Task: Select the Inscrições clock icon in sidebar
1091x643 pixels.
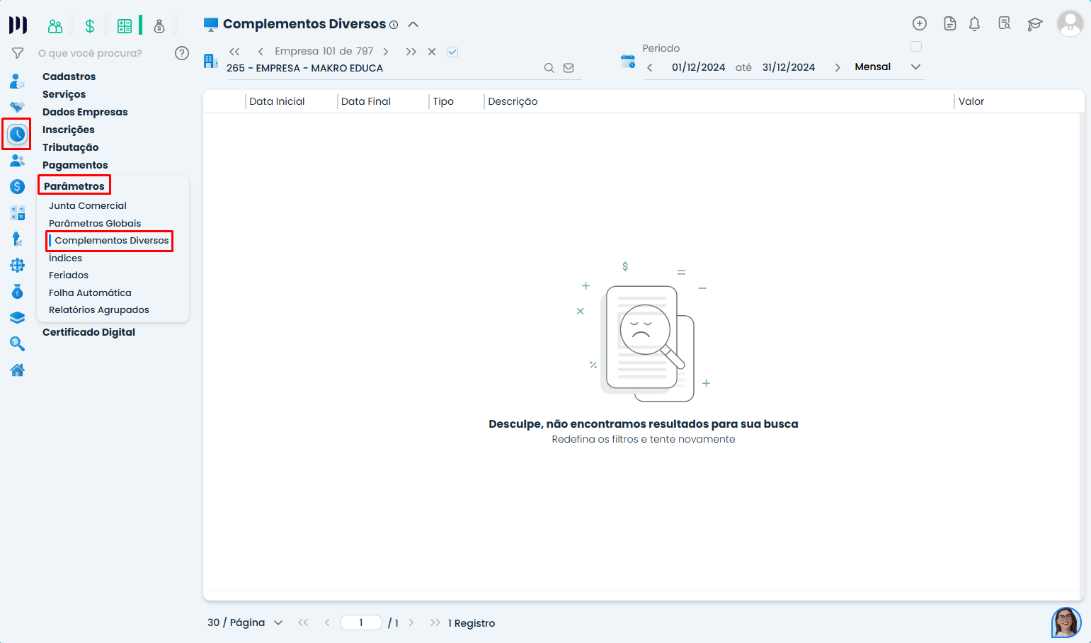Action: [17, 134]
